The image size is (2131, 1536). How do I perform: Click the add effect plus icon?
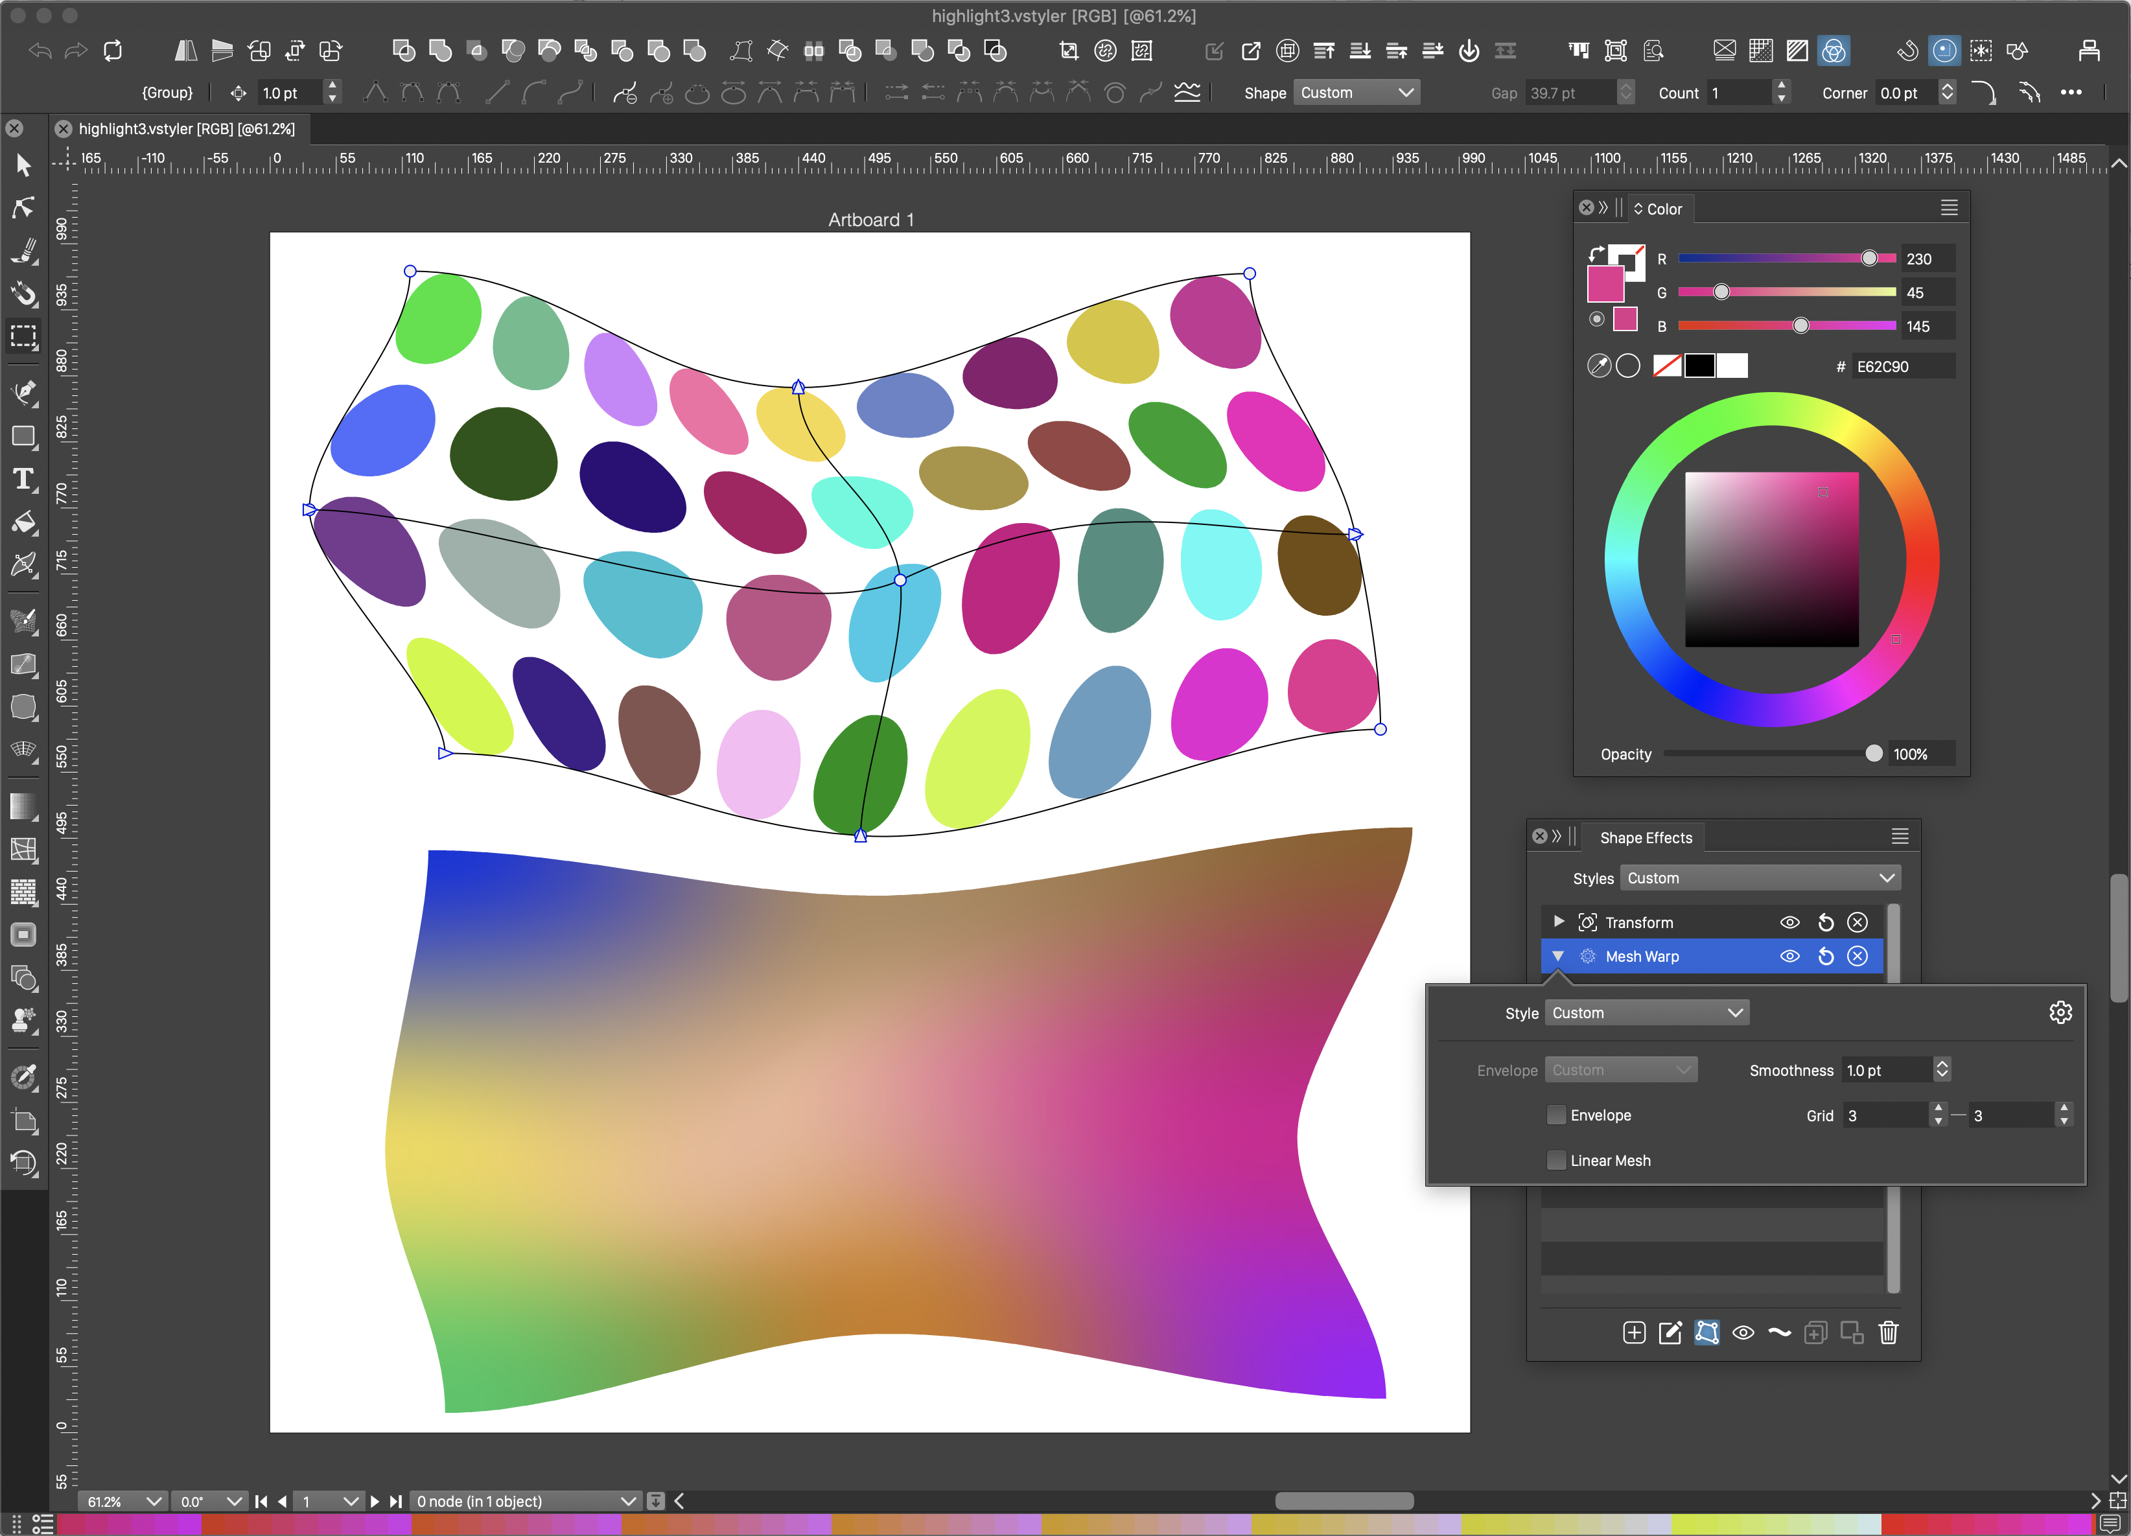tap(1634, 1332)
